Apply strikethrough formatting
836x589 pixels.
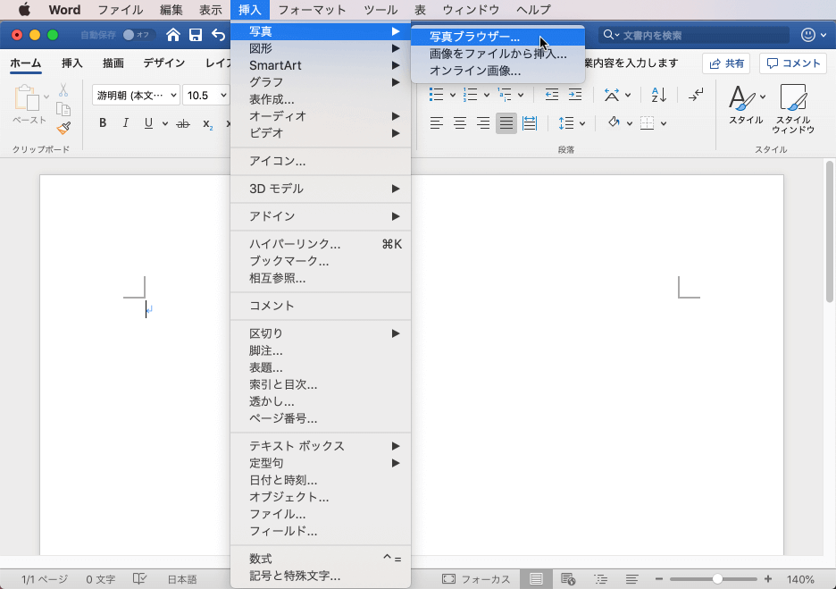point(183,123)
